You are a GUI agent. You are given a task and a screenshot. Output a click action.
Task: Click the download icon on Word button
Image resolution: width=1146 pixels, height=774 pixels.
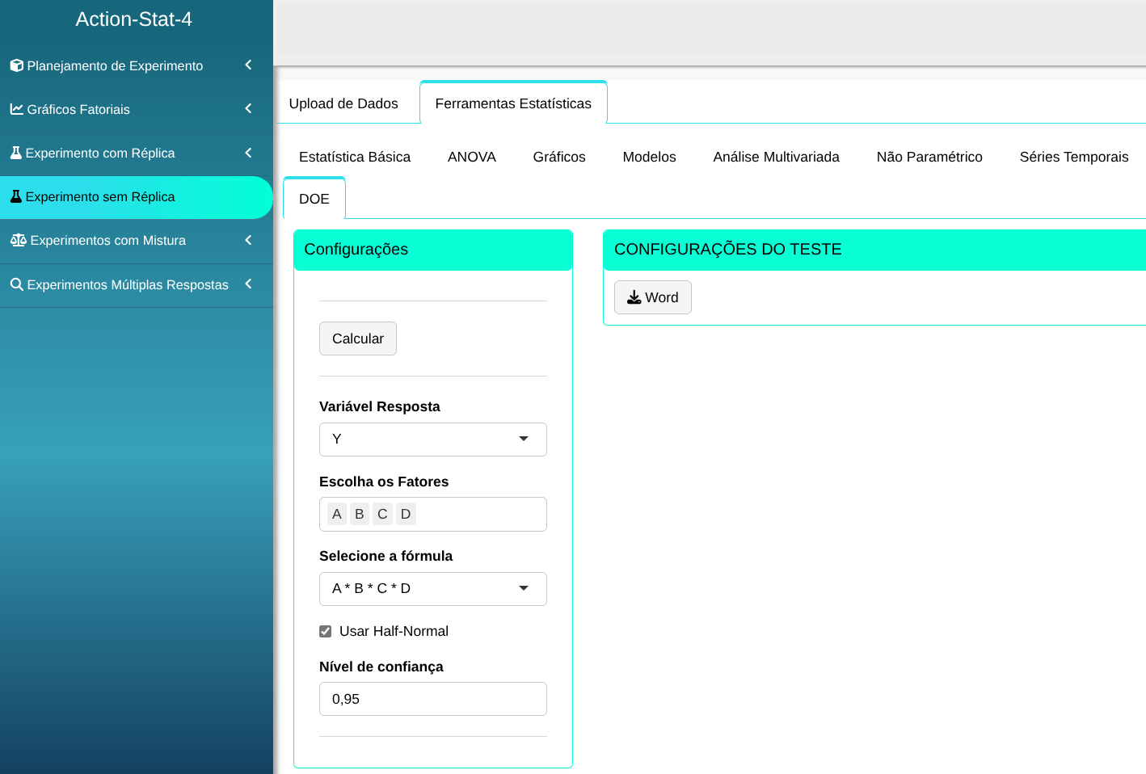(634, 297)
